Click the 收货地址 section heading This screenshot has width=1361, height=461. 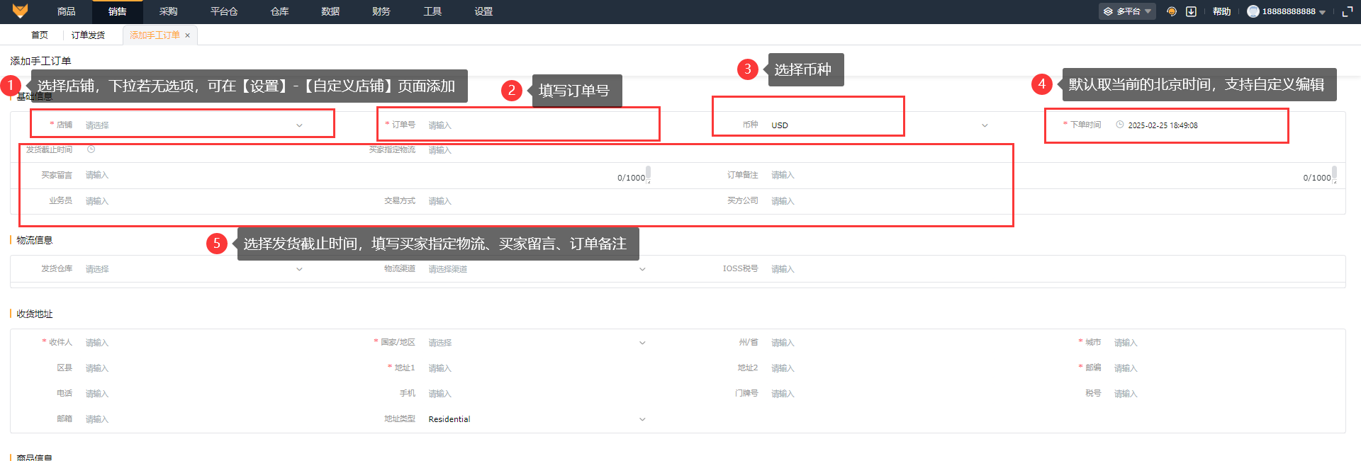[x=35, y=314]
